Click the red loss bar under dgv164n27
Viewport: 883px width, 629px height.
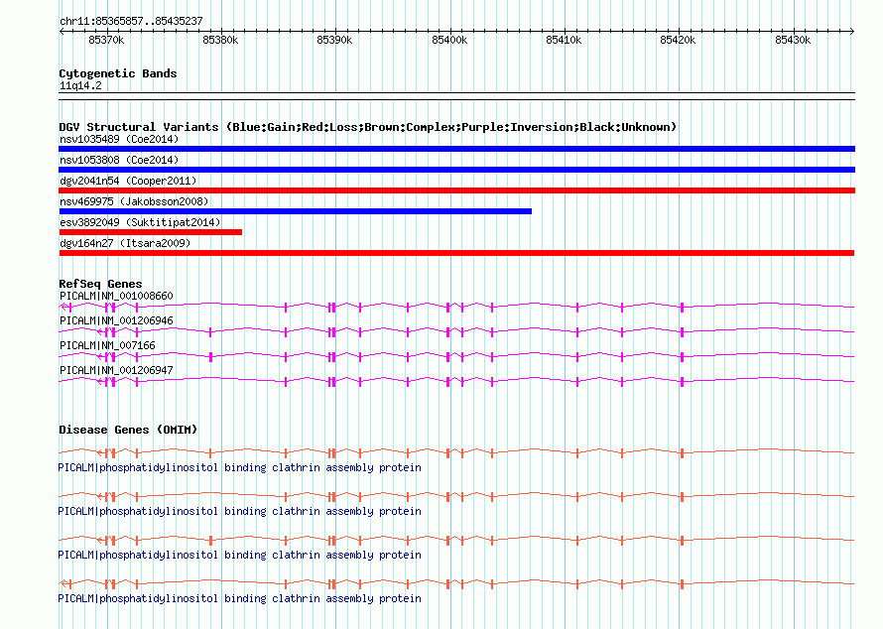(456, 253)
